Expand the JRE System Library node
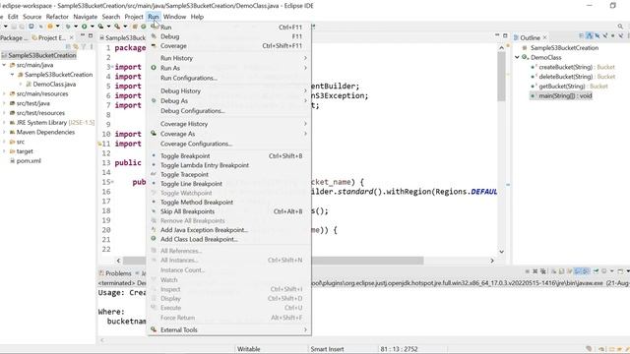 point(4,122)
